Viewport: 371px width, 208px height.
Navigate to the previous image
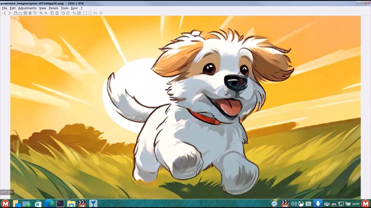4,13
